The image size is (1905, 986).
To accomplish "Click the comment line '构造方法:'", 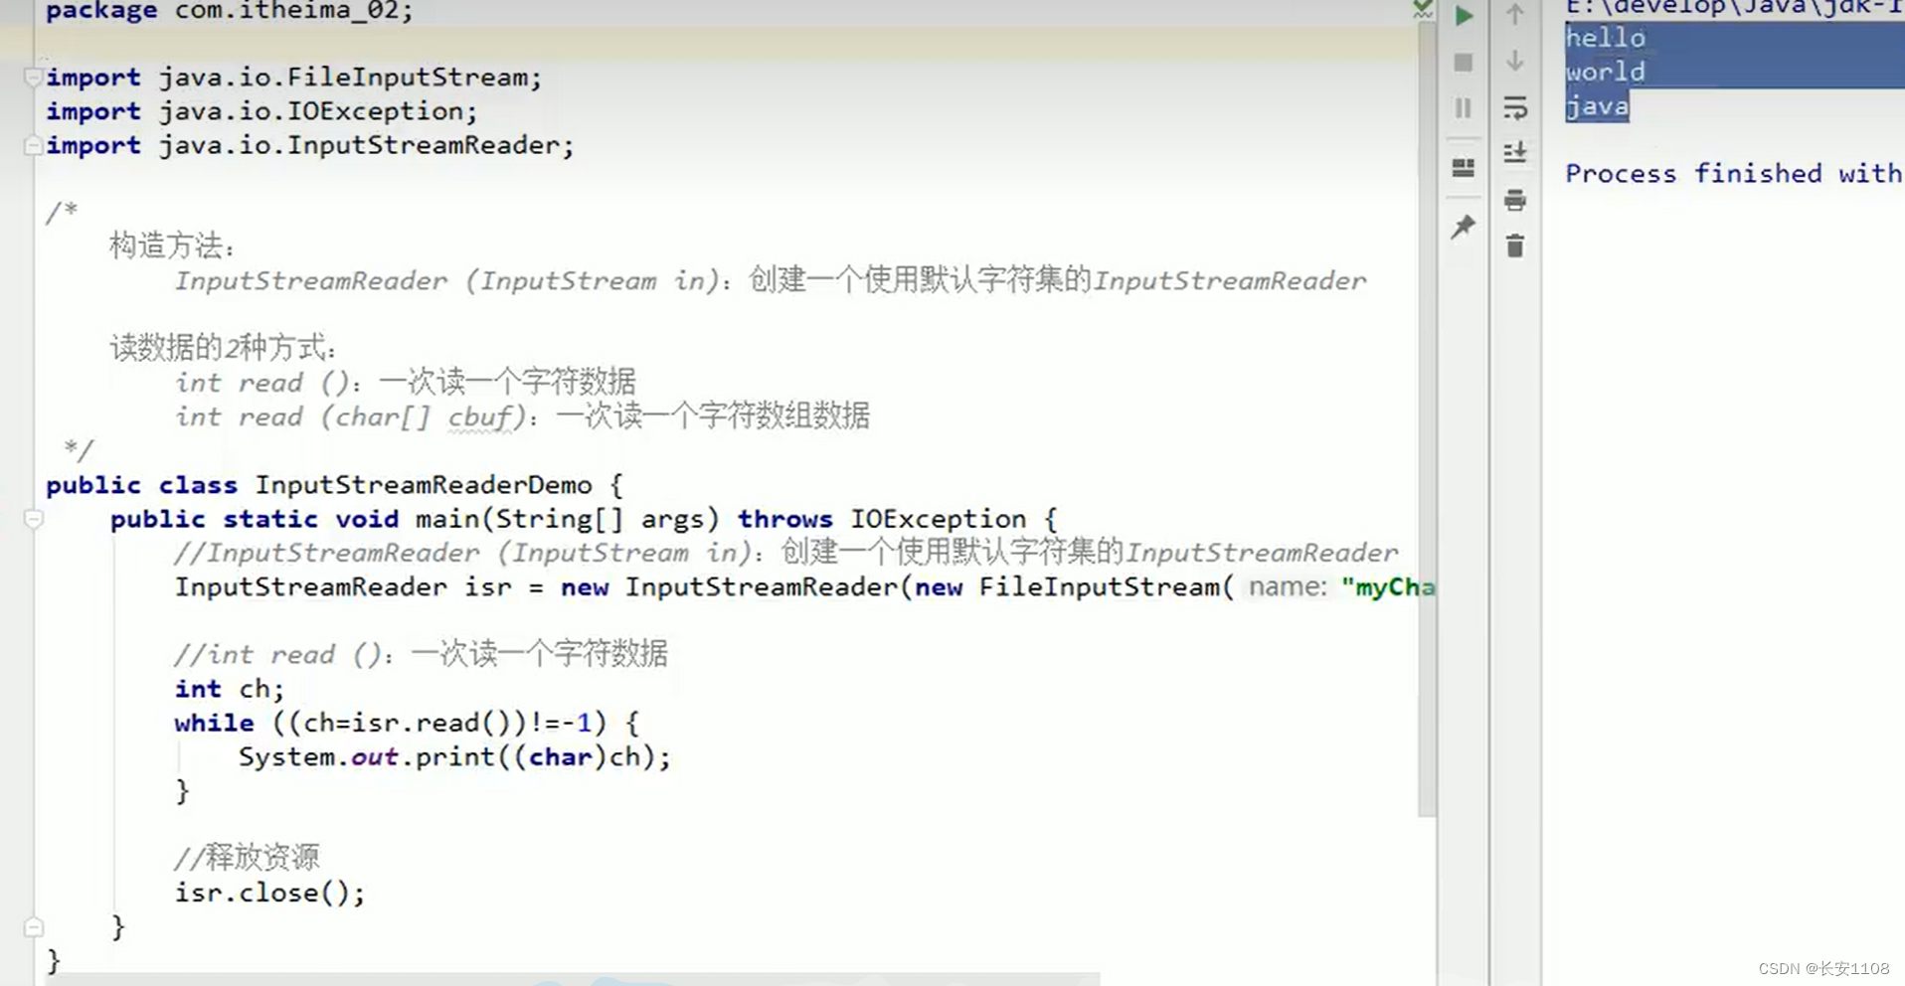I will coord(172,246).
